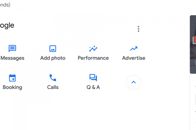Open the Booking calendar icon
Screen dimensions: 196x130
pos(12,78)
